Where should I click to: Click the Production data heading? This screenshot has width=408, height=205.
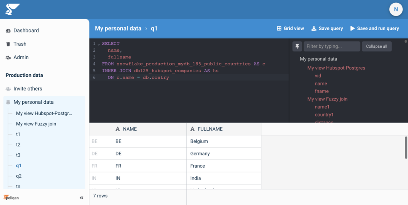pos(24,75)
